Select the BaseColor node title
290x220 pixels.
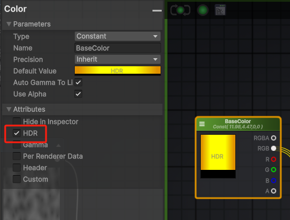[x=238, y=122]
